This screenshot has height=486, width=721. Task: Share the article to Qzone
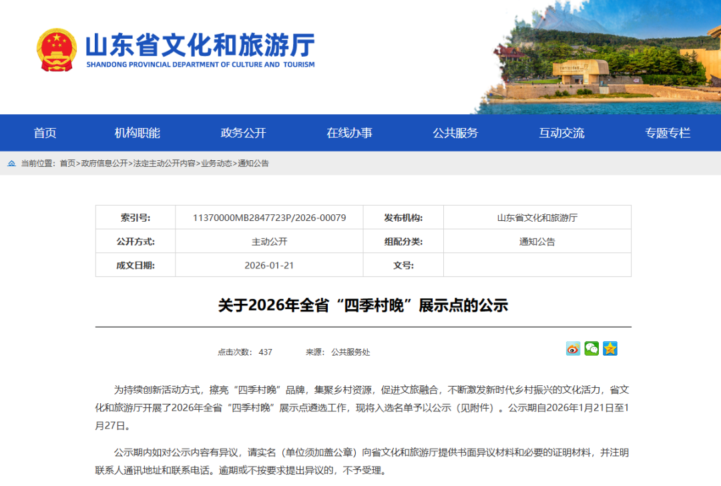pyautogui.click(x=611, y=348)
